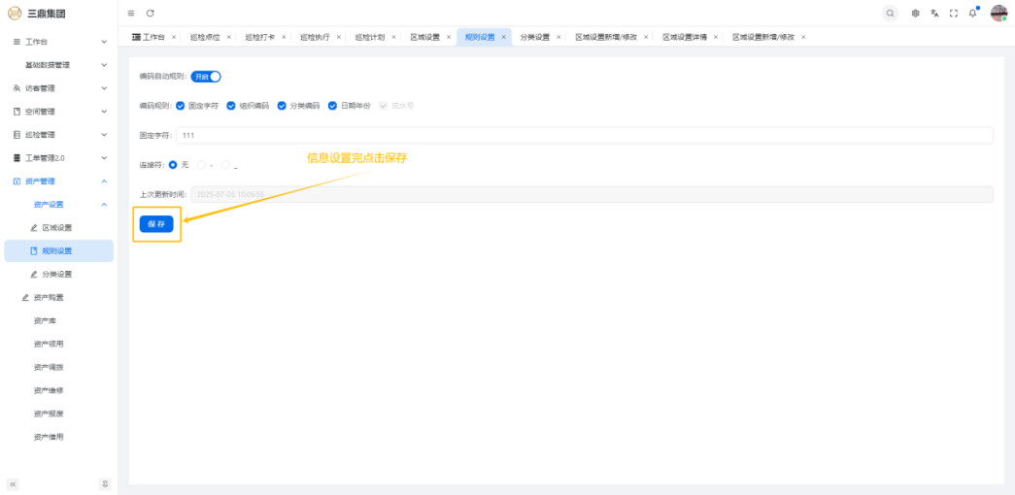The height and width of the screenshot is (495, 1015).
Task: Click the language translation icon
Action: pyautogui.click(x=934, y=13)
